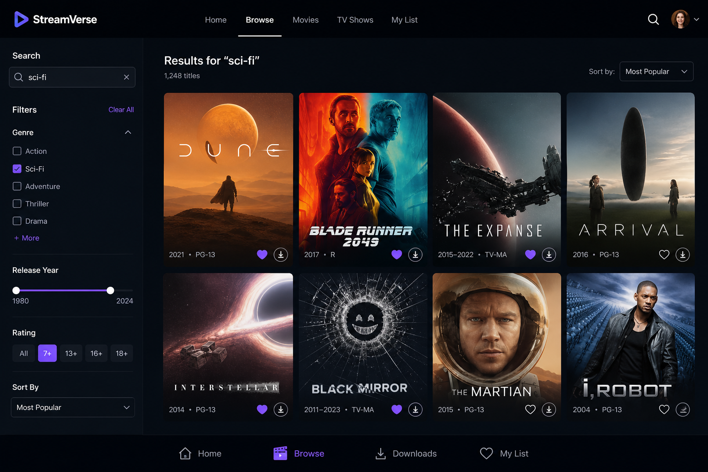Enable the Thriller genre filter

[17, 204]
